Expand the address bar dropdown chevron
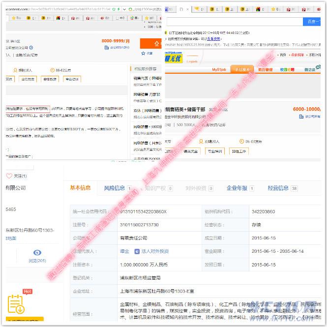Viewport: 327px width, 327px height. (x=124, y=9)
